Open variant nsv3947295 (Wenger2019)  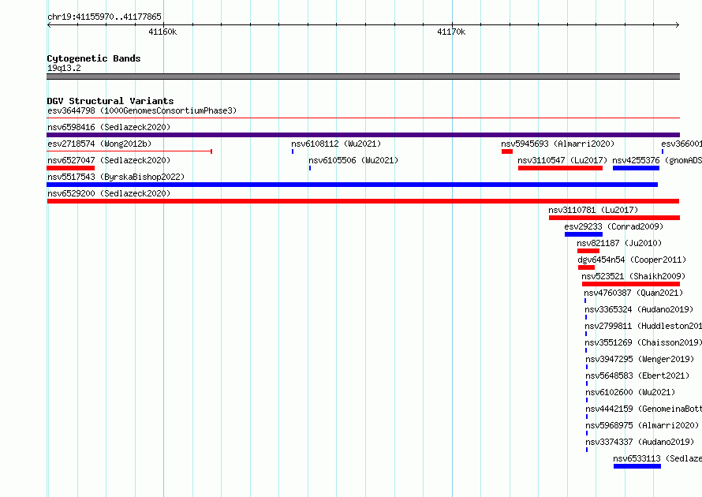tap(640, 359)
